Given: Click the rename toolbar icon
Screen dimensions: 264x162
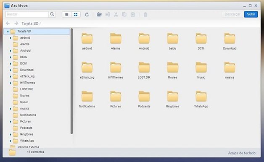Looking at the screenshot, I should [x=108, y=15].
